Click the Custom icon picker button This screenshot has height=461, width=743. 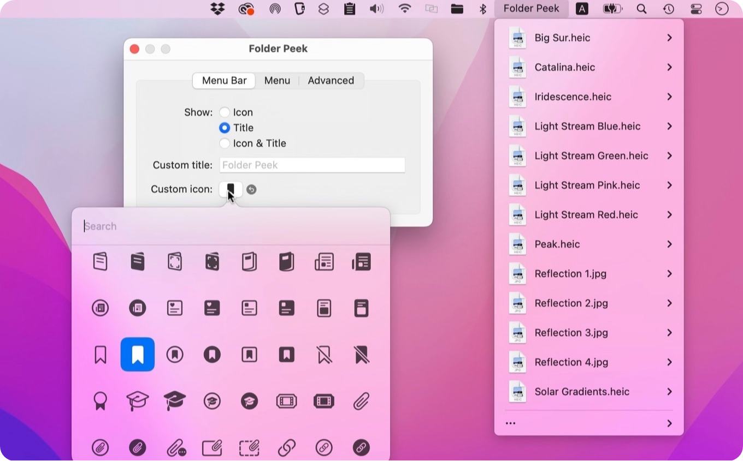pyautogui.click(x=231, y=189)
